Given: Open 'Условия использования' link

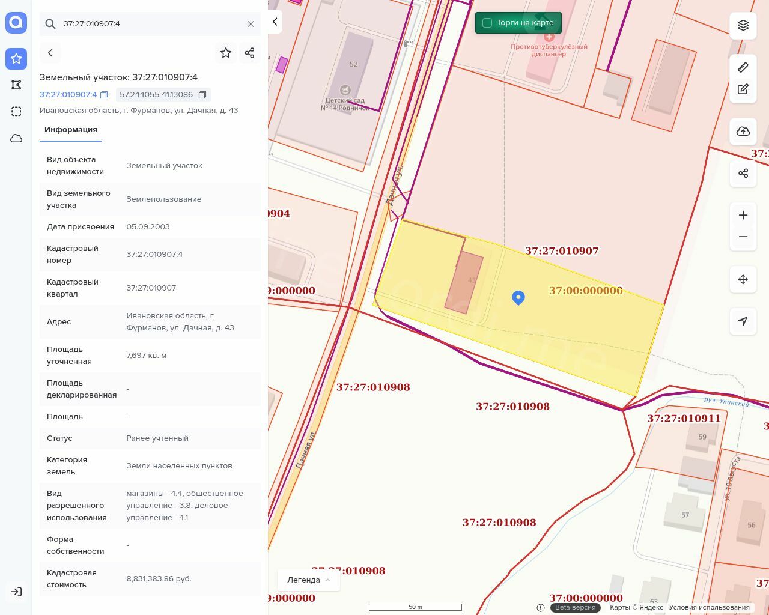Looking at the screenshot, I should [709, 607].
